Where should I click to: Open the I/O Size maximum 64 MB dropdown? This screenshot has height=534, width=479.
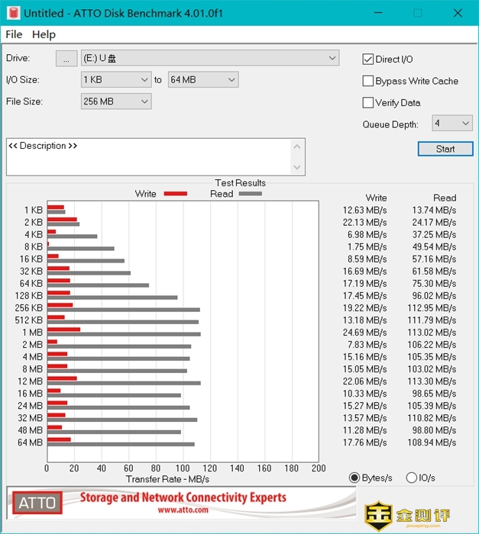(231, 79)
